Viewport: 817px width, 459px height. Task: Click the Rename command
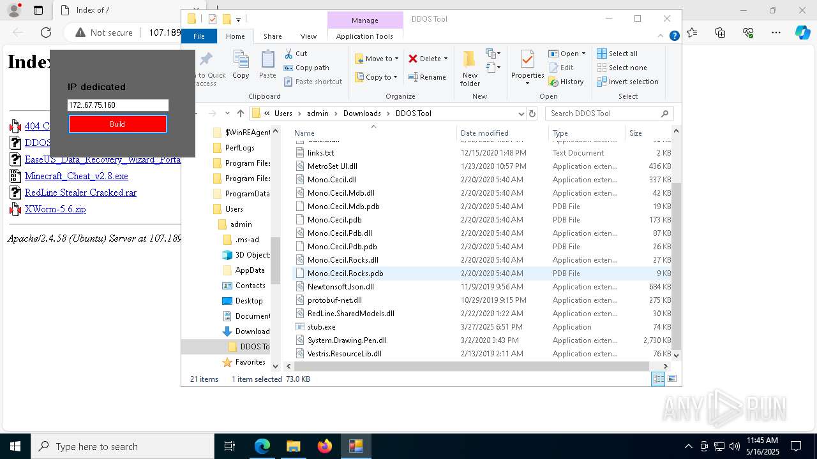(427, 77)
